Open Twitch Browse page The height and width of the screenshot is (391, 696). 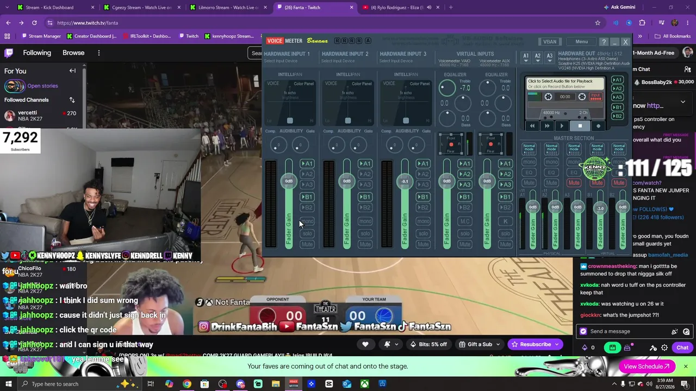(x=73, y=53)
